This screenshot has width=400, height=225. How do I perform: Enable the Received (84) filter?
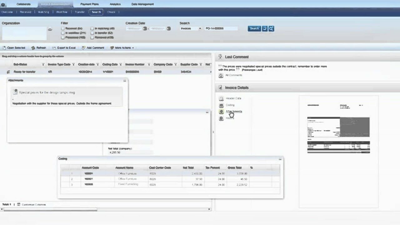[x=63, y=28]
